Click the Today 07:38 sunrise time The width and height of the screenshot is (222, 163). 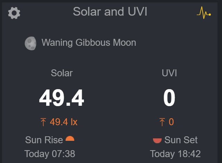click(50, 154)
